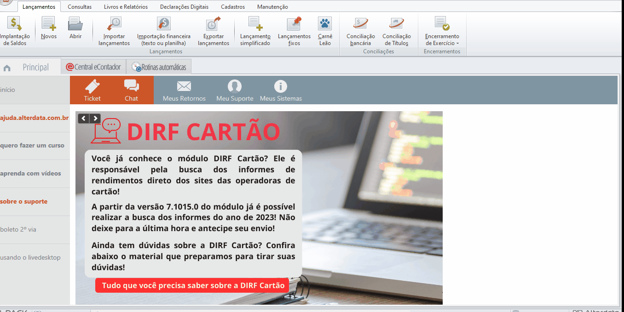This screenshot has height=312, width=624.
Task: Show previous banner slide
Action: [83, 119]
